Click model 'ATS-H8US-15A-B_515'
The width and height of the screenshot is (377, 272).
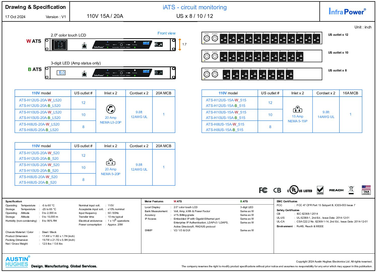click(225, 130)
